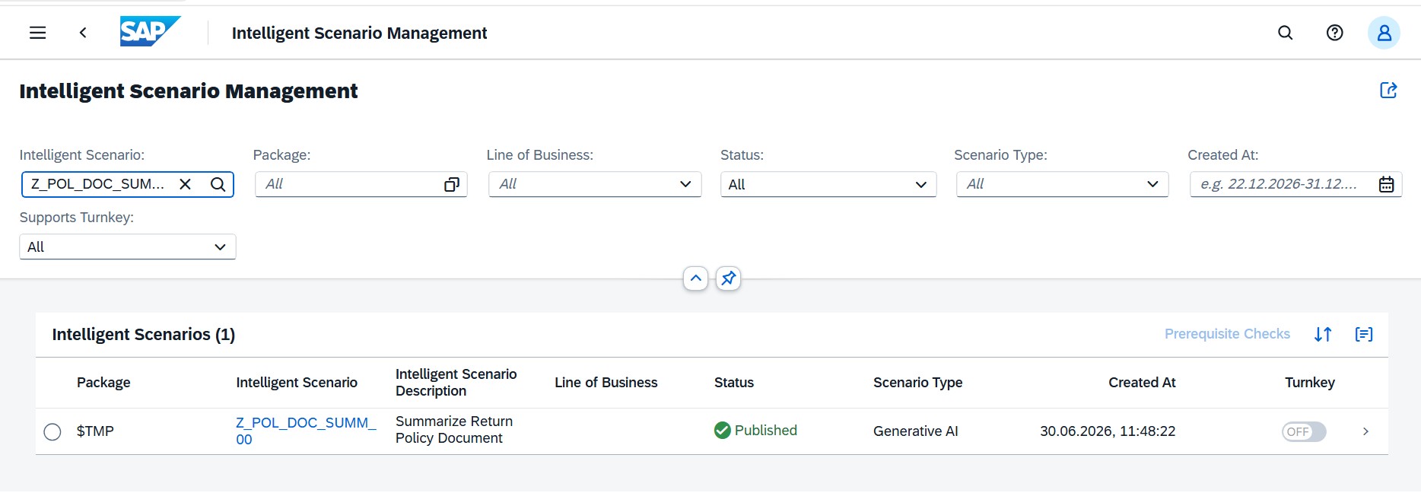Click Summarize Return Policy Document description

[x=454, y=430]
